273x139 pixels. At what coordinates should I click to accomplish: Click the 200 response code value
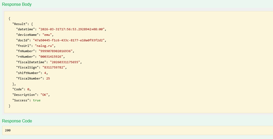(x=8, y=130)
